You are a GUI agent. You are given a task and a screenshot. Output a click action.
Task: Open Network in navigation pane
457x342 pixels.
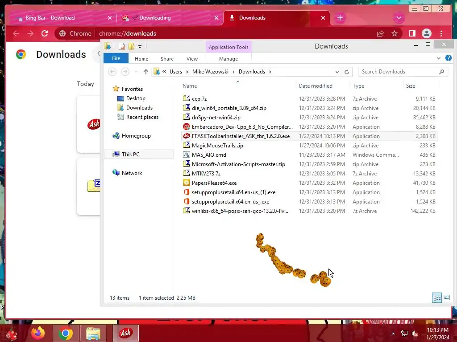132,173
